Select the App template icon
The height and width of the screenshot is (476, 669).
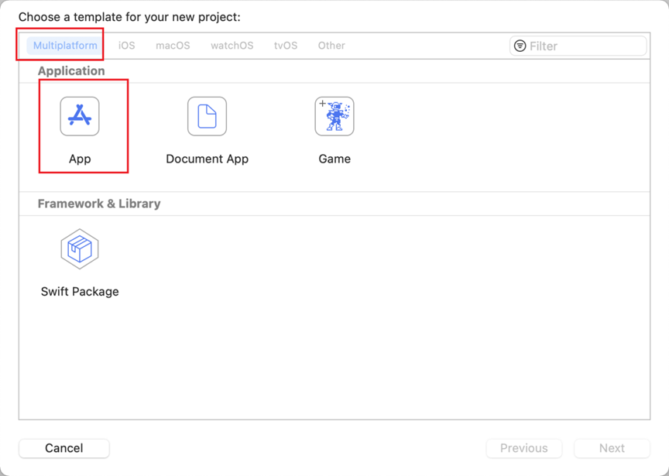pos(80,116)
